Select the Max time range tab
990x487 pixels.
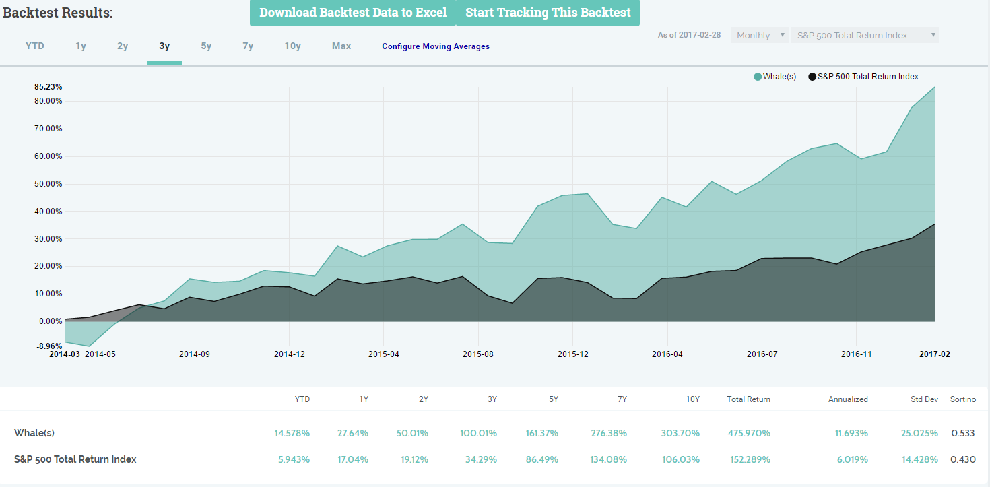[341, 46]
